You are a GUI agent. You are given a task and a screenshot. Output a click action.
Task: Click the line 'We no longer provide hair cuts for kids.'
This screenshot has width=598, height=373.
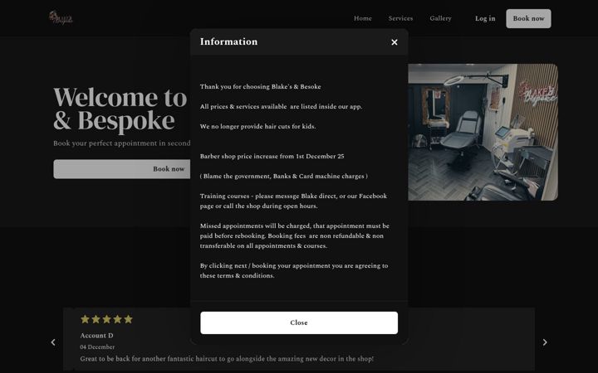coord(257,126)
